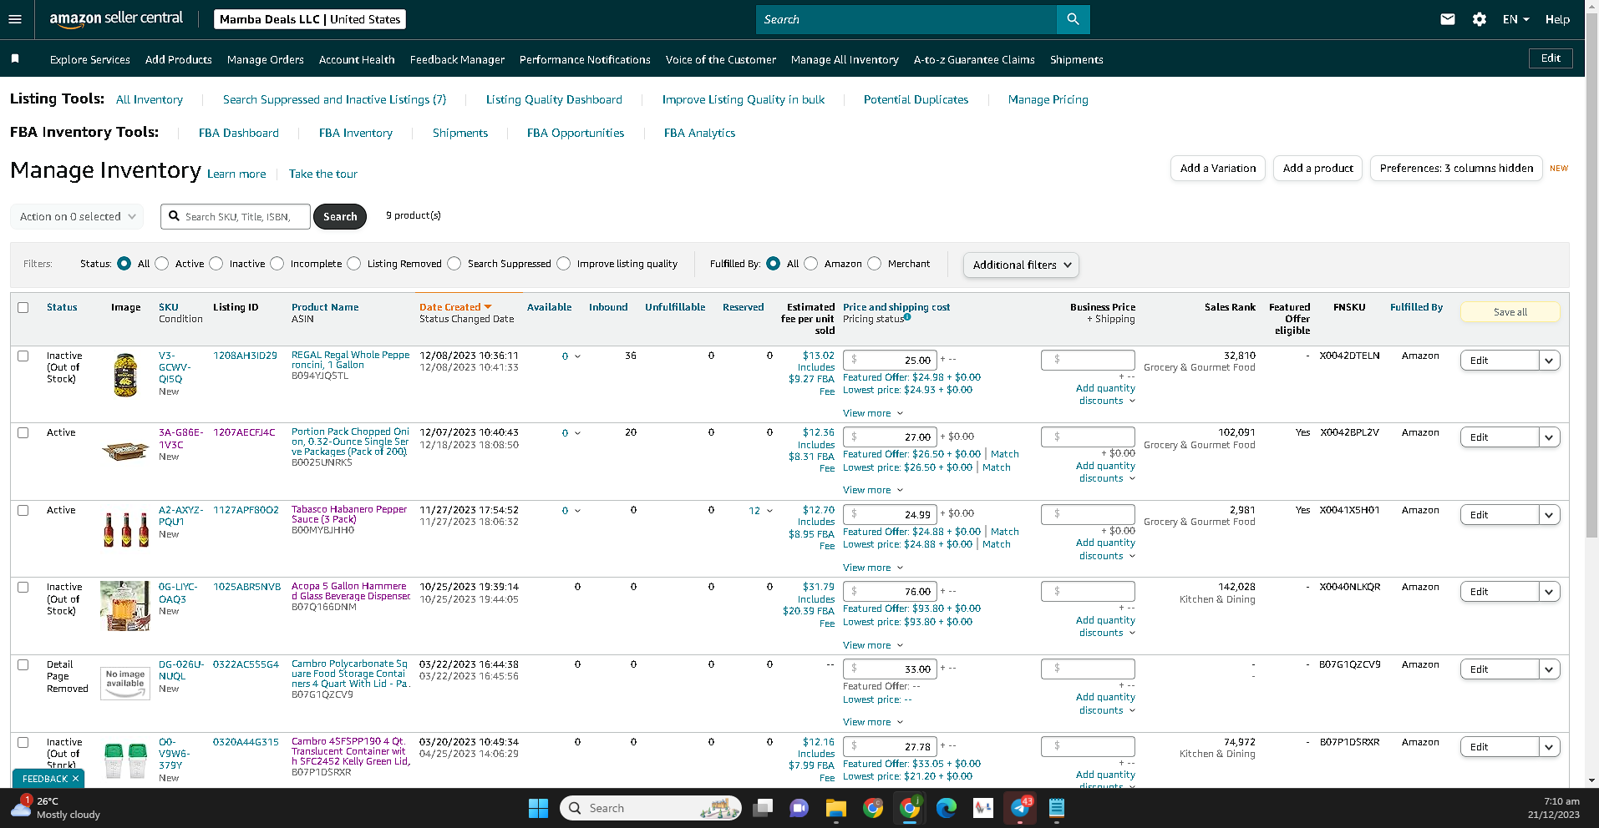Image resolution: width=1599 pixels, height=828 pixels.
Task: Select Status filter Active radio button
Action: pos(162,264)
